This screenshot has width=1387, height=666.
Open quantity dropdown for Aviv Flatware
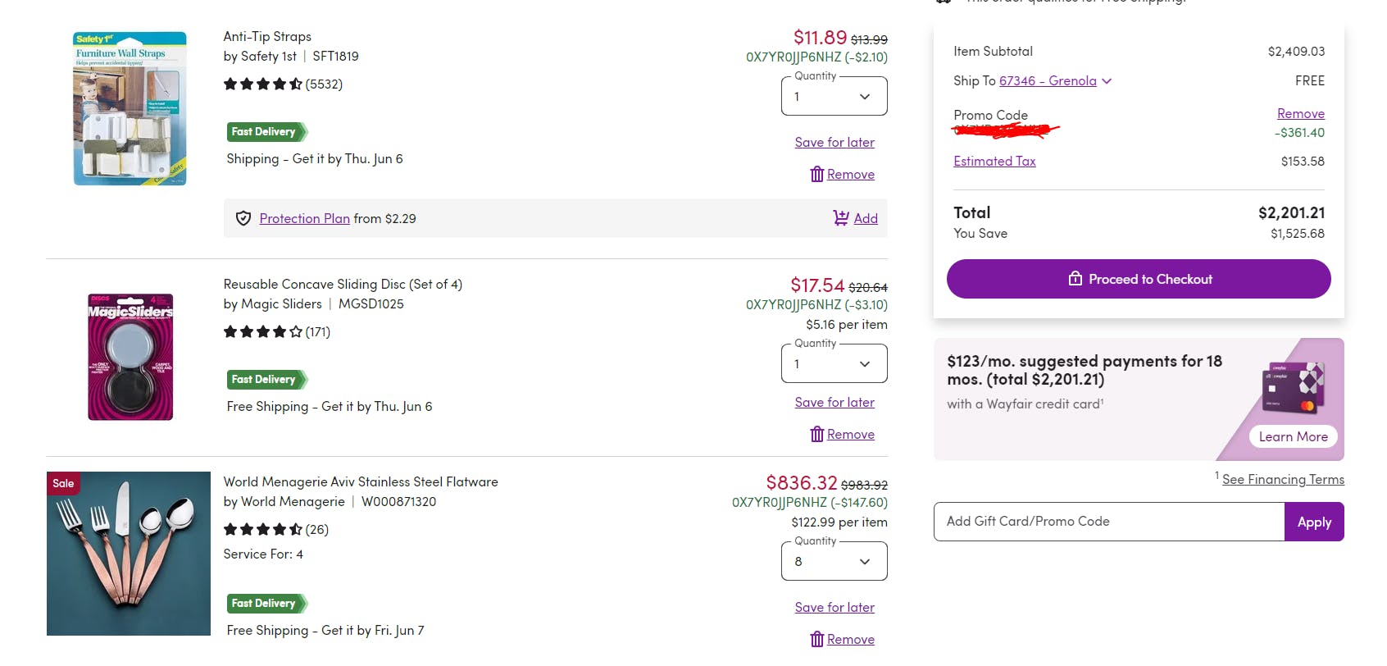tap(834, 562)
